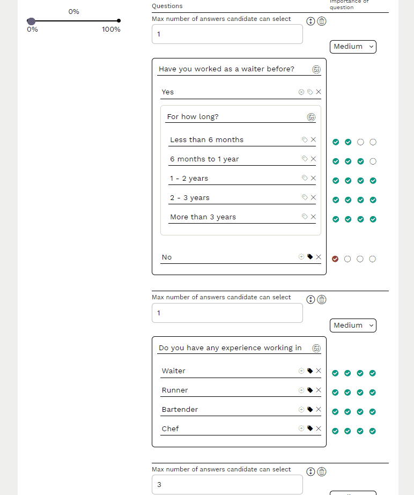Delete the 'Chef' answer option
The height and width of the screenshot is (495, 414).
[x=319, y=429]
